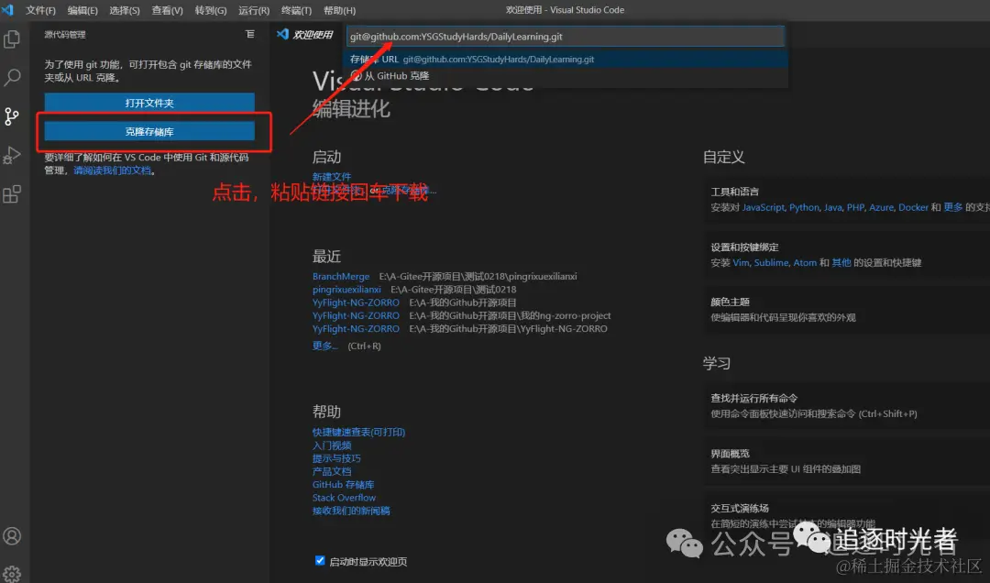This screenshot has width=990, height=583.
Task: Open the 产品文档 help link
Action: coord(332,472)
